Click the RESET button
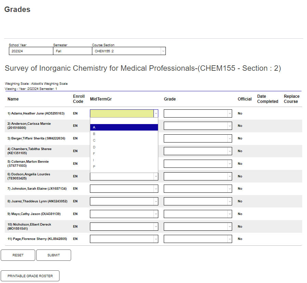Viewport: 307px width, 283px height. point(18,255)
